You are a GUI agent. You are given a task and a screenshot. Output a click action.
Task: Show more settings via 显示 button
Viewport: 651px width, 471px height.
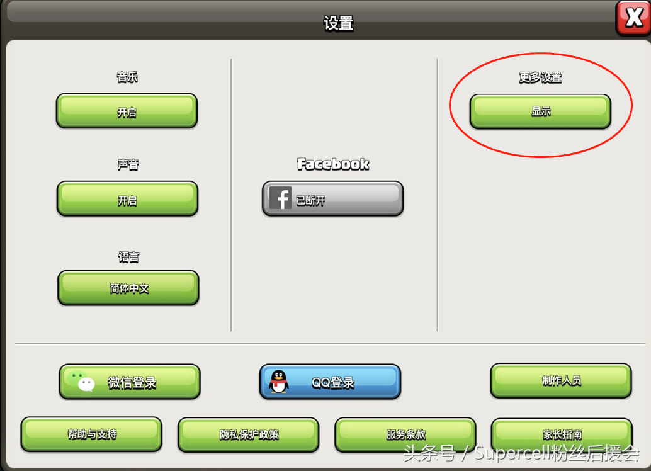click(540, 111)
